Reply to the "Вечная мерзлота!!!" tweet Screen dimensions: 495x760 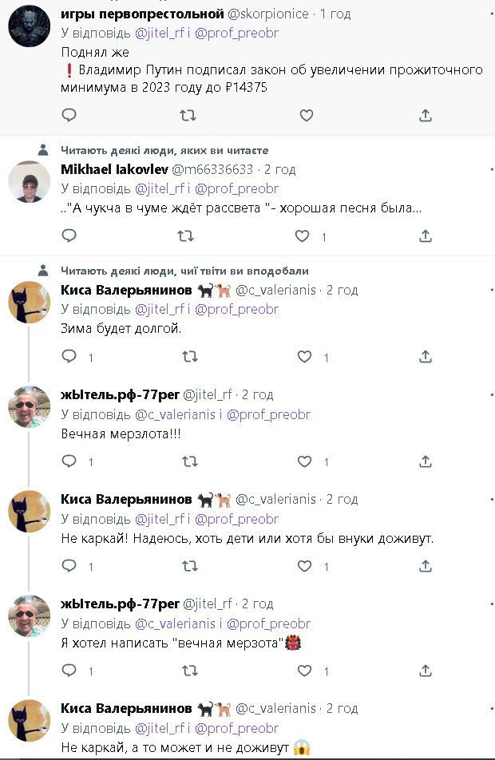[69, 461]
